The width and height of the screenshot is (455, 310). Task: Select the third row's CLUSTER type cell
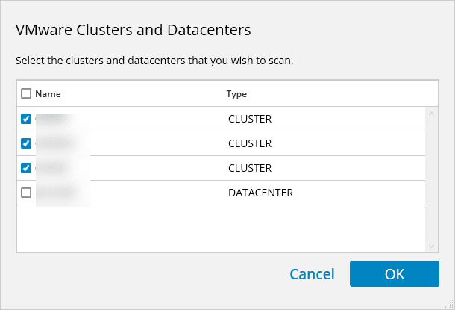(250, 168)
